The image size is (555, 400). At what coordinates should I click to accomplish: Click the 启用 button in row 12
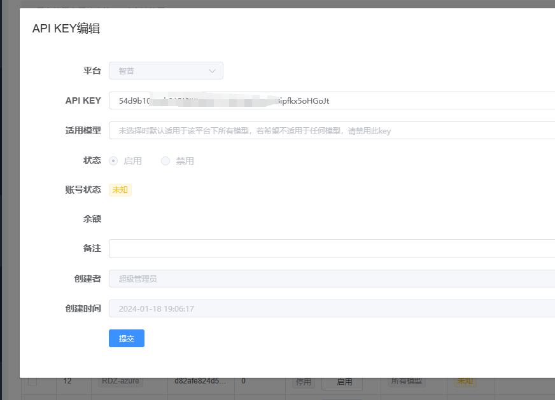(342, 383)
